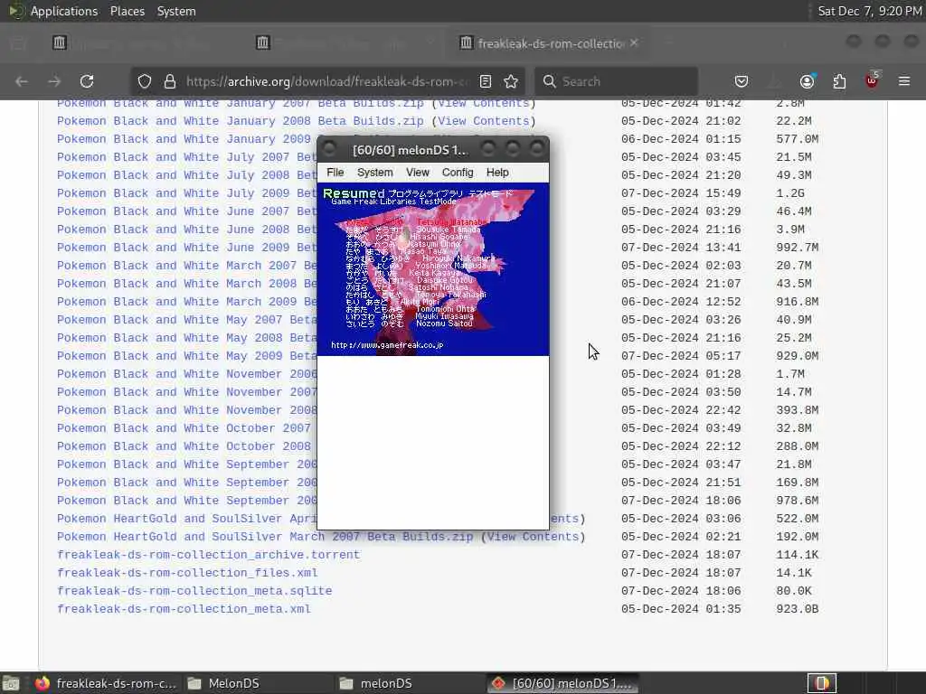Close the freakleak-ds-rom-collection tab
926x694 pixels.
(x=634, y=42)
